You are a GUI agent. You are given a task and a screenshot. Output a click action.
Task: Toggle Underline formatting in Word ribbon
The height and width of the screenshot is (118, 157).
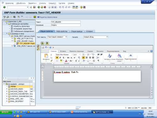(63, 58)
